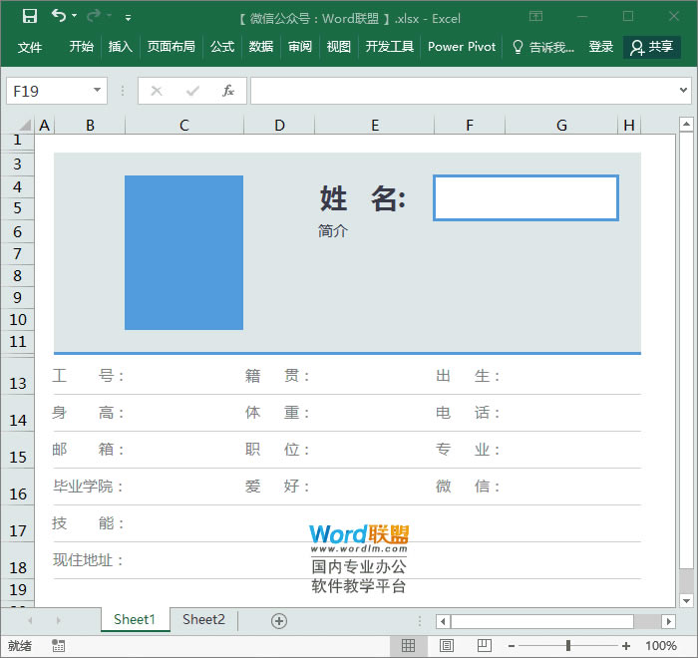Click the Undo arrow icon
This screenshot has height=658, width=698.
59,16
